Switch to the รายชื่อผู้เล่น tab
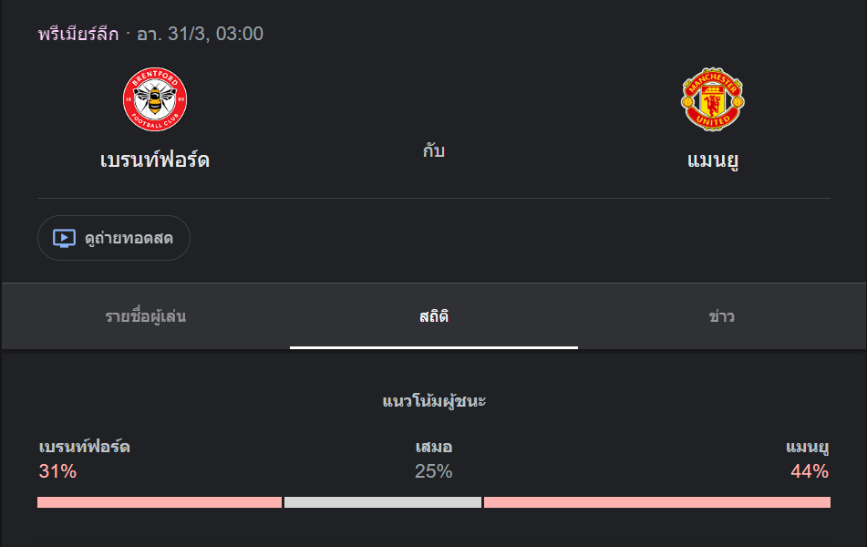The height and width of the screenshot is (547, 867). (x=146, y=316)
